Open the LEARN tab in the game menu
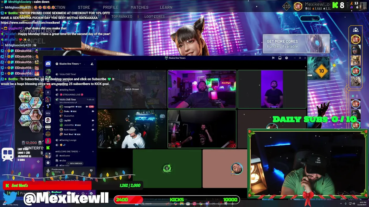The width and height of the screenshot is (369, 207). point(166,7)
